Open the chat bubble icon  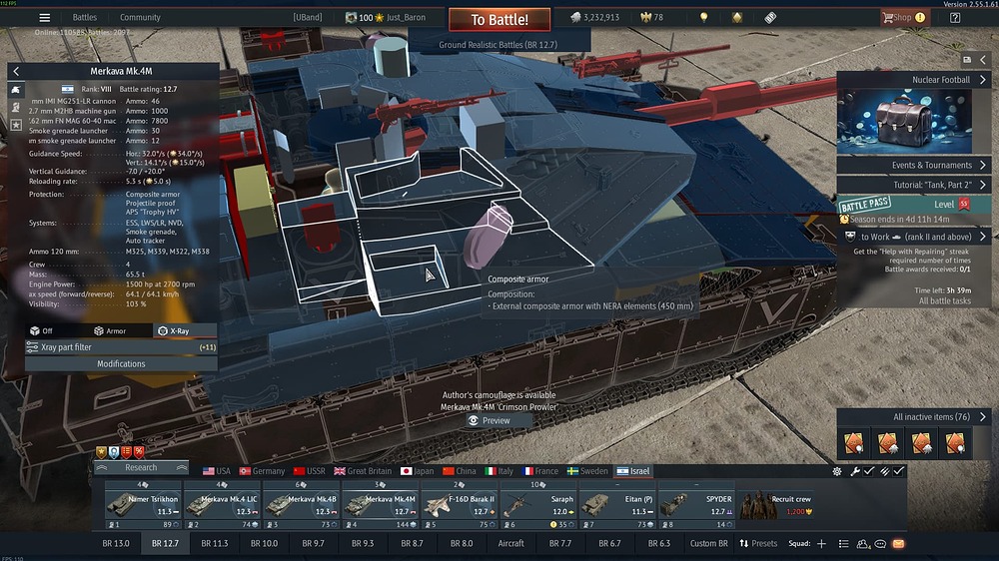pyautogui.click(x=880, y=543)
